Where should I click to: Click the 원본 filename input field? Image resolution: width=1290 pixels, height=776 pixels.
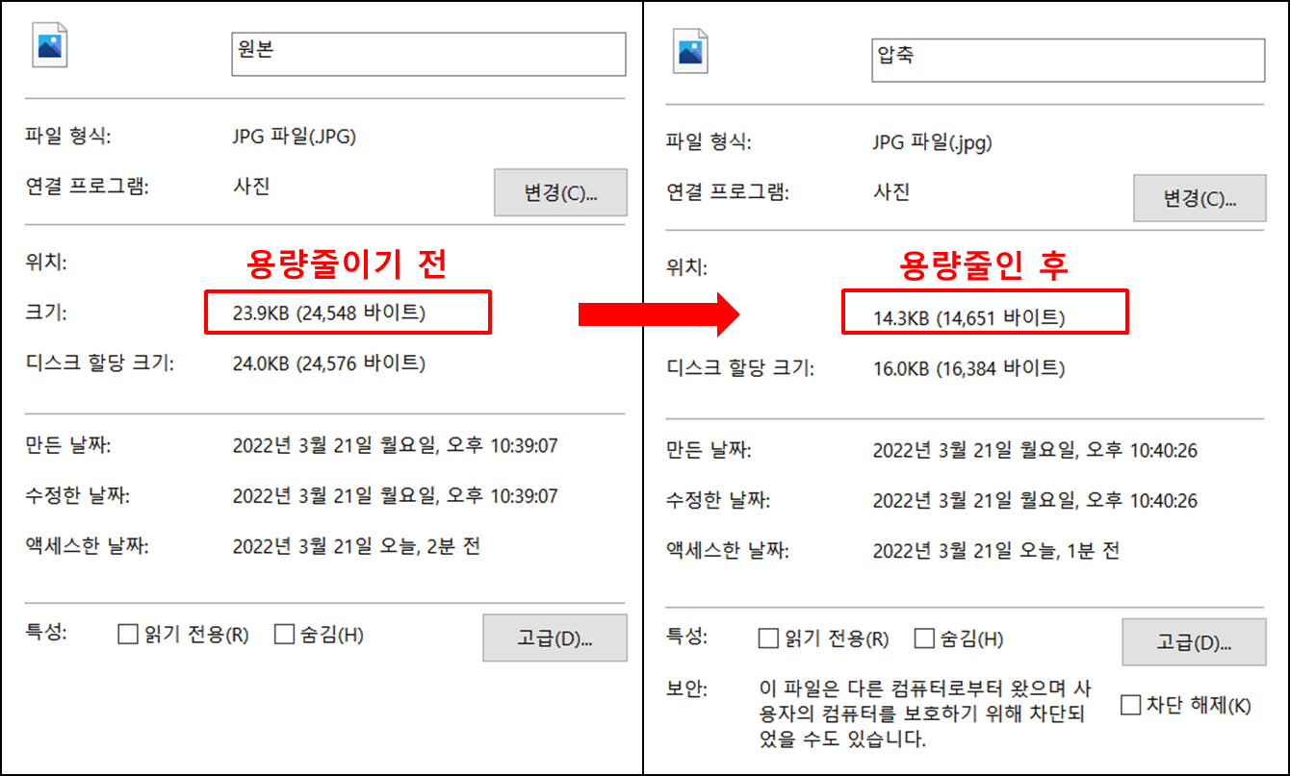[x=427, y=54]
